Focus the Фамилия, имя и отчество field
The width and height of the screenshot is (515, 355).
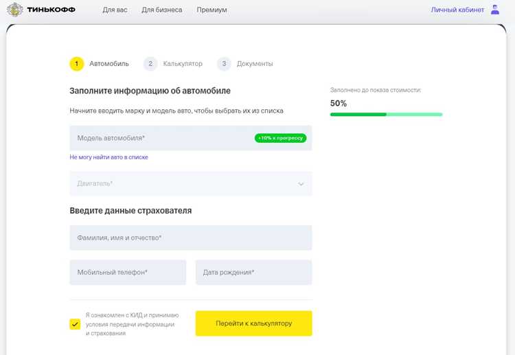(191, 238)
